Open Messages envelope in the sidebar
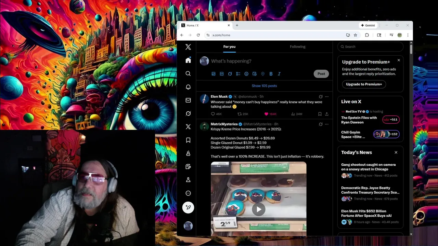Image resolution: width=438 pixels, height=246 pixels. (x=188, y=100)
